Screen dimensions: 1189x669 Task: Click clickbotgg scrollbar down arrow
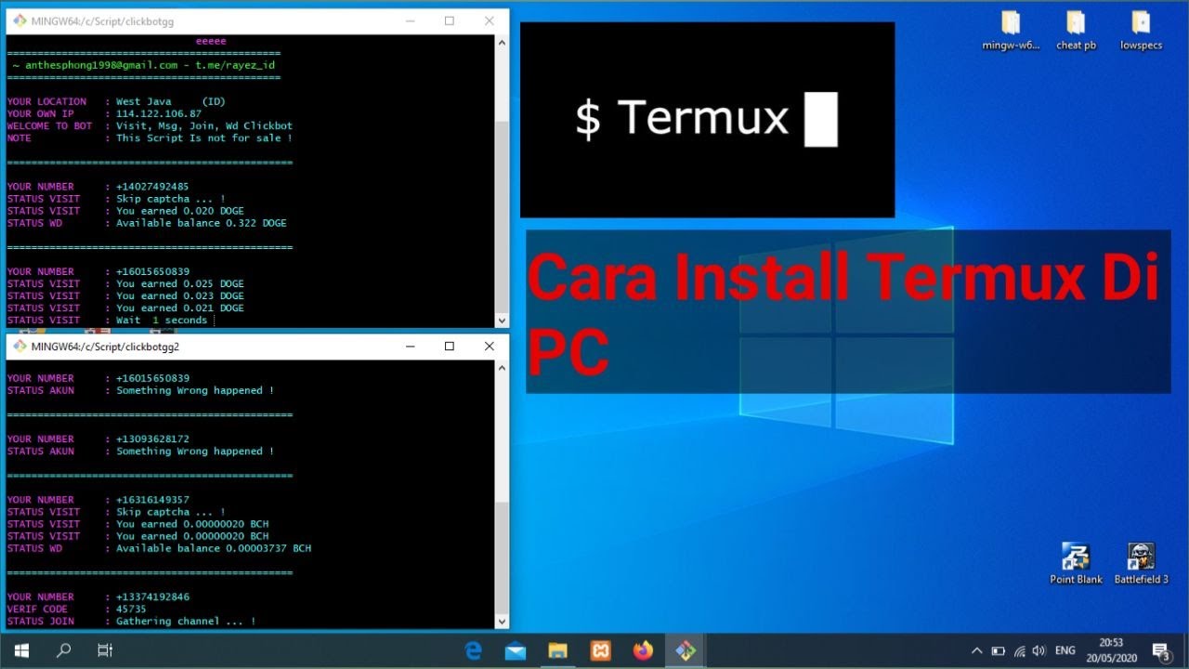(502, 321)
